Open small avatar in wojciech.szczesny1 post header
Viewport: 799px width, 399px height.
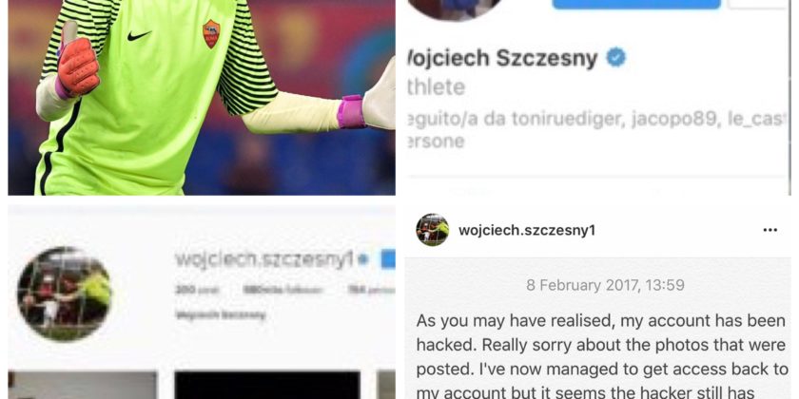tap(432, 230)
